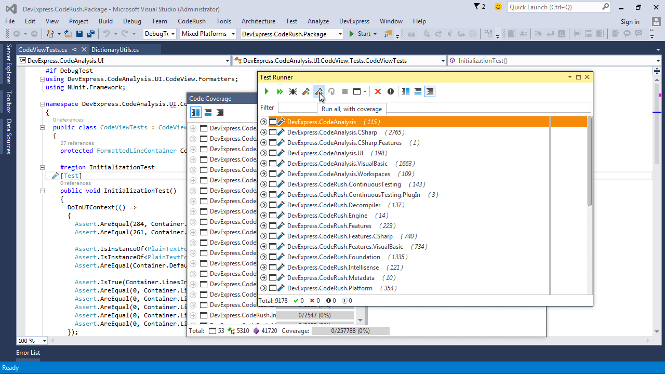This screenshot has width=665, height=374.
Task: Toggle the rightmost layout view in Test Runner
Action: (430, 91)
